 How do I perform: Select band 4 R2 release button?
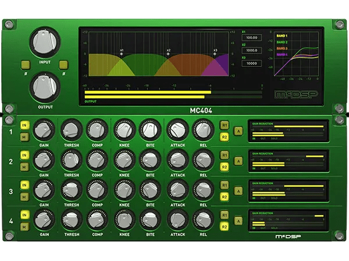tap(225, 227)
